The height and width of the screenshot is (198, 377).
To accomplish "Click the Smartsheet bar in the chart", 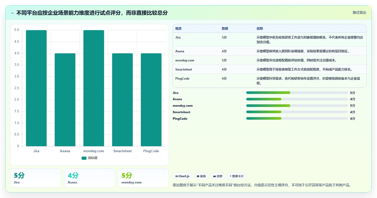I will [122, 100].
